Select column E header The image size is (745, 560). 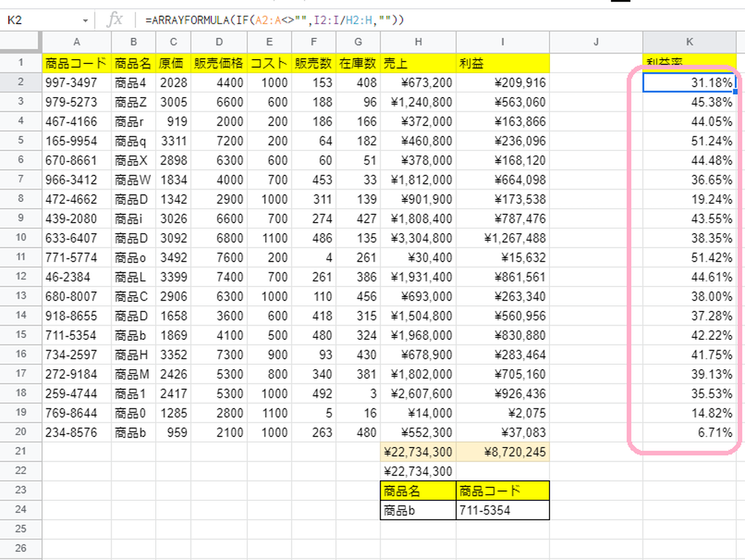tap(269, 42)
